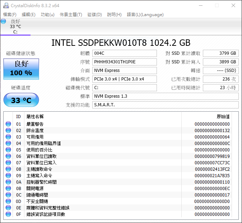Click the interface field NVM Express
The width and height of the screenshot is (242, 223).
pyautogui.click(x=125, y=71)
